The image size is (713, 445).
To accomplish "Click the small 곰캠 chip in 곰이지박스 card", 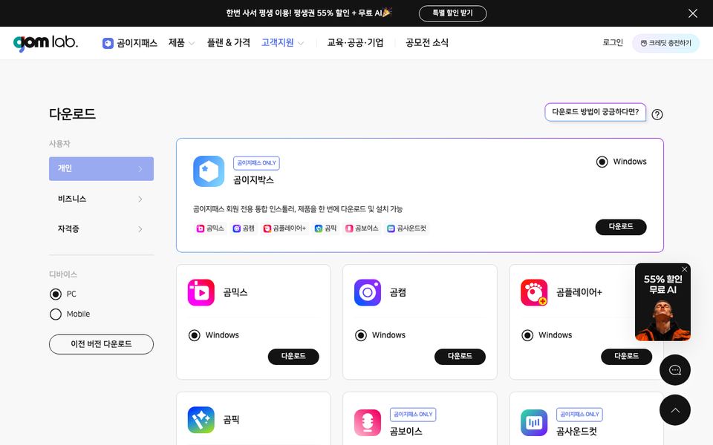I will (x=244, y=228).
